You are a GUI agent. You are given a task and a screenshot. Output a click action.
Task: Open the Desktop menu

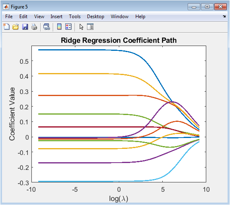(95, 17)
